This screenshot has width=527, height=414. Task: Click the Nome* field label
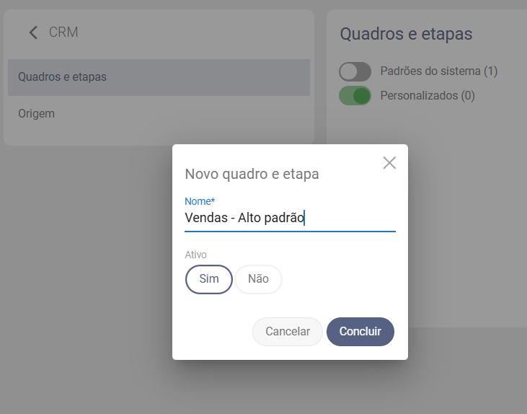200,201
